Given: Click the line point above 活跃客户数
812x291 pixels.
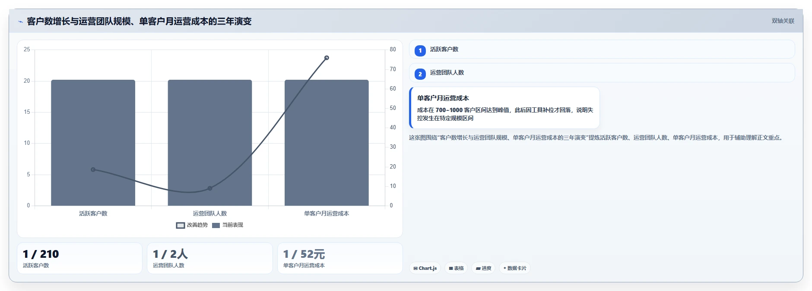Looking at the screenshot, I should click(93, 169).
